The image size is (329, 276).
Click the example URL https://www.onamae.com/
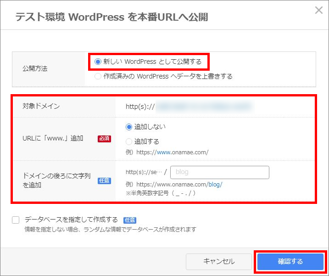(172, 152)
